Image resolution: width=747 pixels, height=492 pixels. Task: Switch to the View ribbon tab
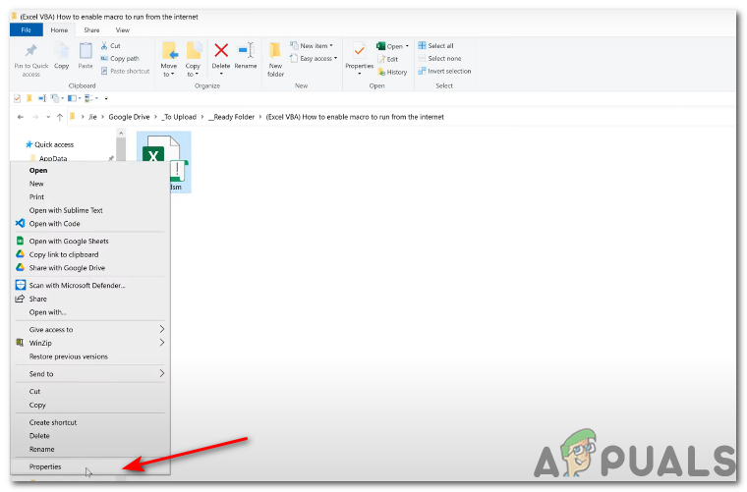[123, 30]
